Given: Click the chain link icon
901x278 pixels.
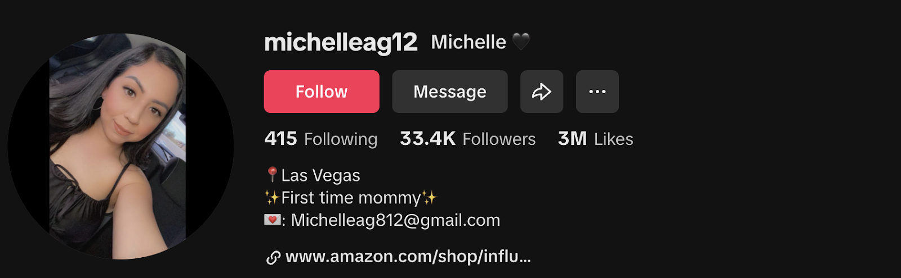Looking at the screenshot, I should click(x=273, y=257).
